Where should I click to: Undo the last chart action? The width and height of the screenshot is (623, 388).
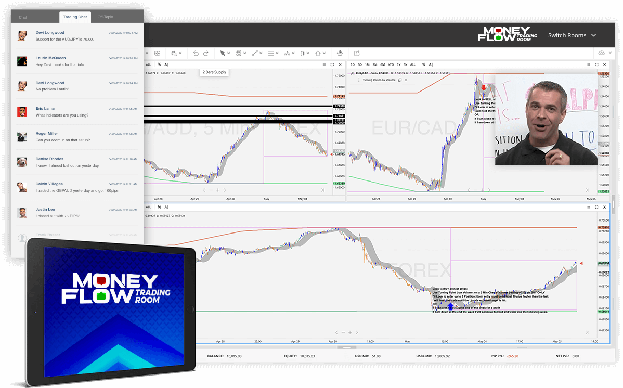click(x=196, y=53)
